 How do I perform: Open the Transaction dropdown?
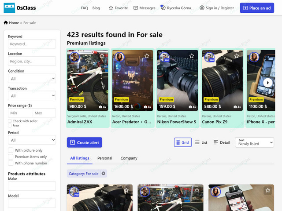pos(32,95)
